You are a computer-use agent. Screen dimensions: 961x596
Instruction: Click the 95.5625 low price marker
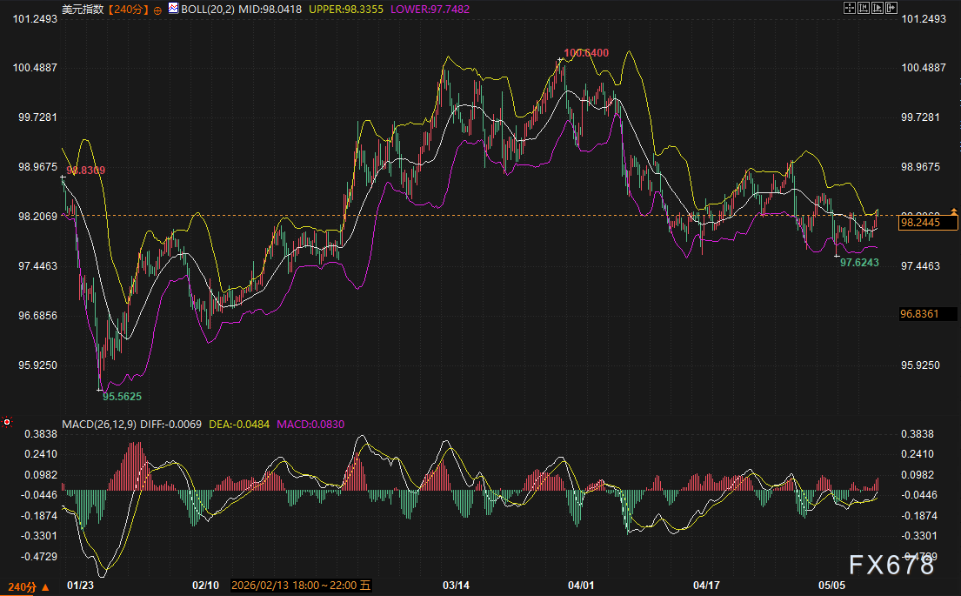[x=122, y=397]
